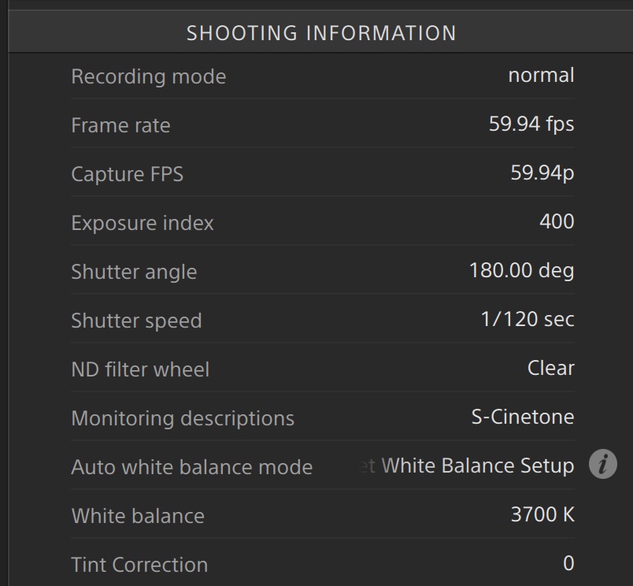
Task: Click the info icon beside White Balance Setup
Action: 603,465
